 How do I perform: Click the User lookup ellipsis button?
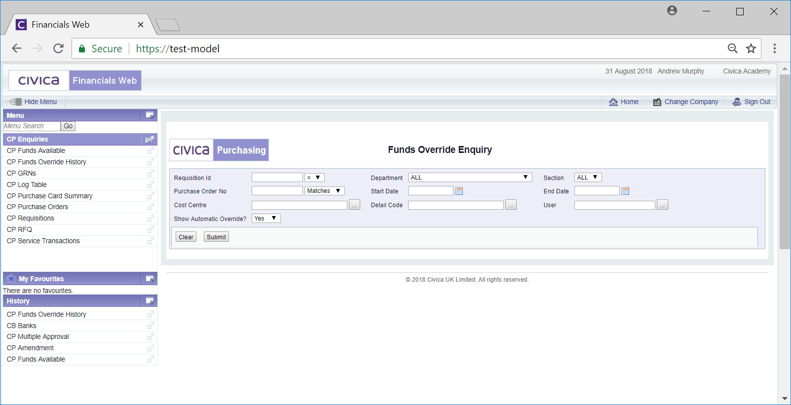click(662, 205)
